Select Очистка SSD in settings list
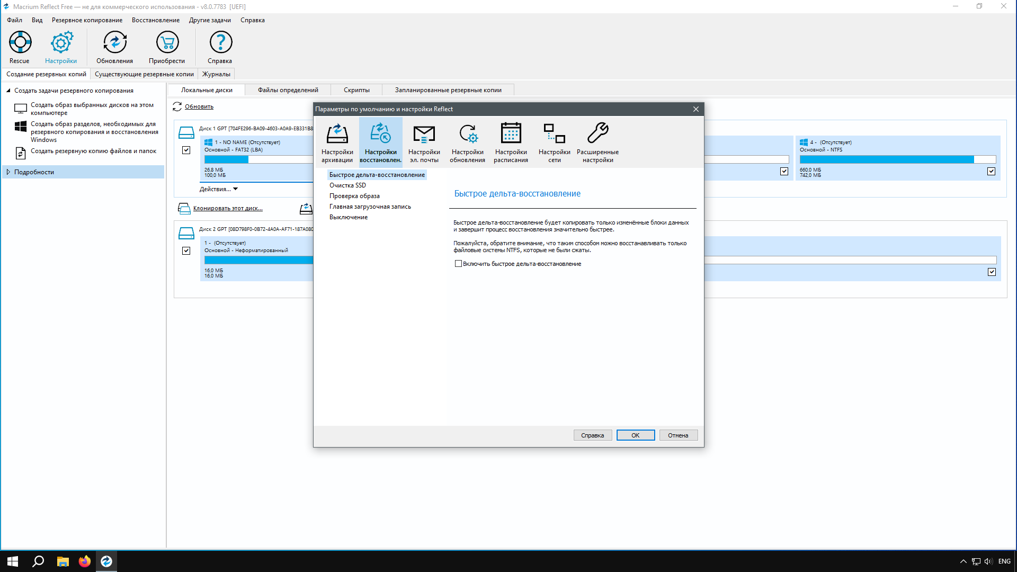This screenshot has width=1017, height=572. (x=347, y=185)
